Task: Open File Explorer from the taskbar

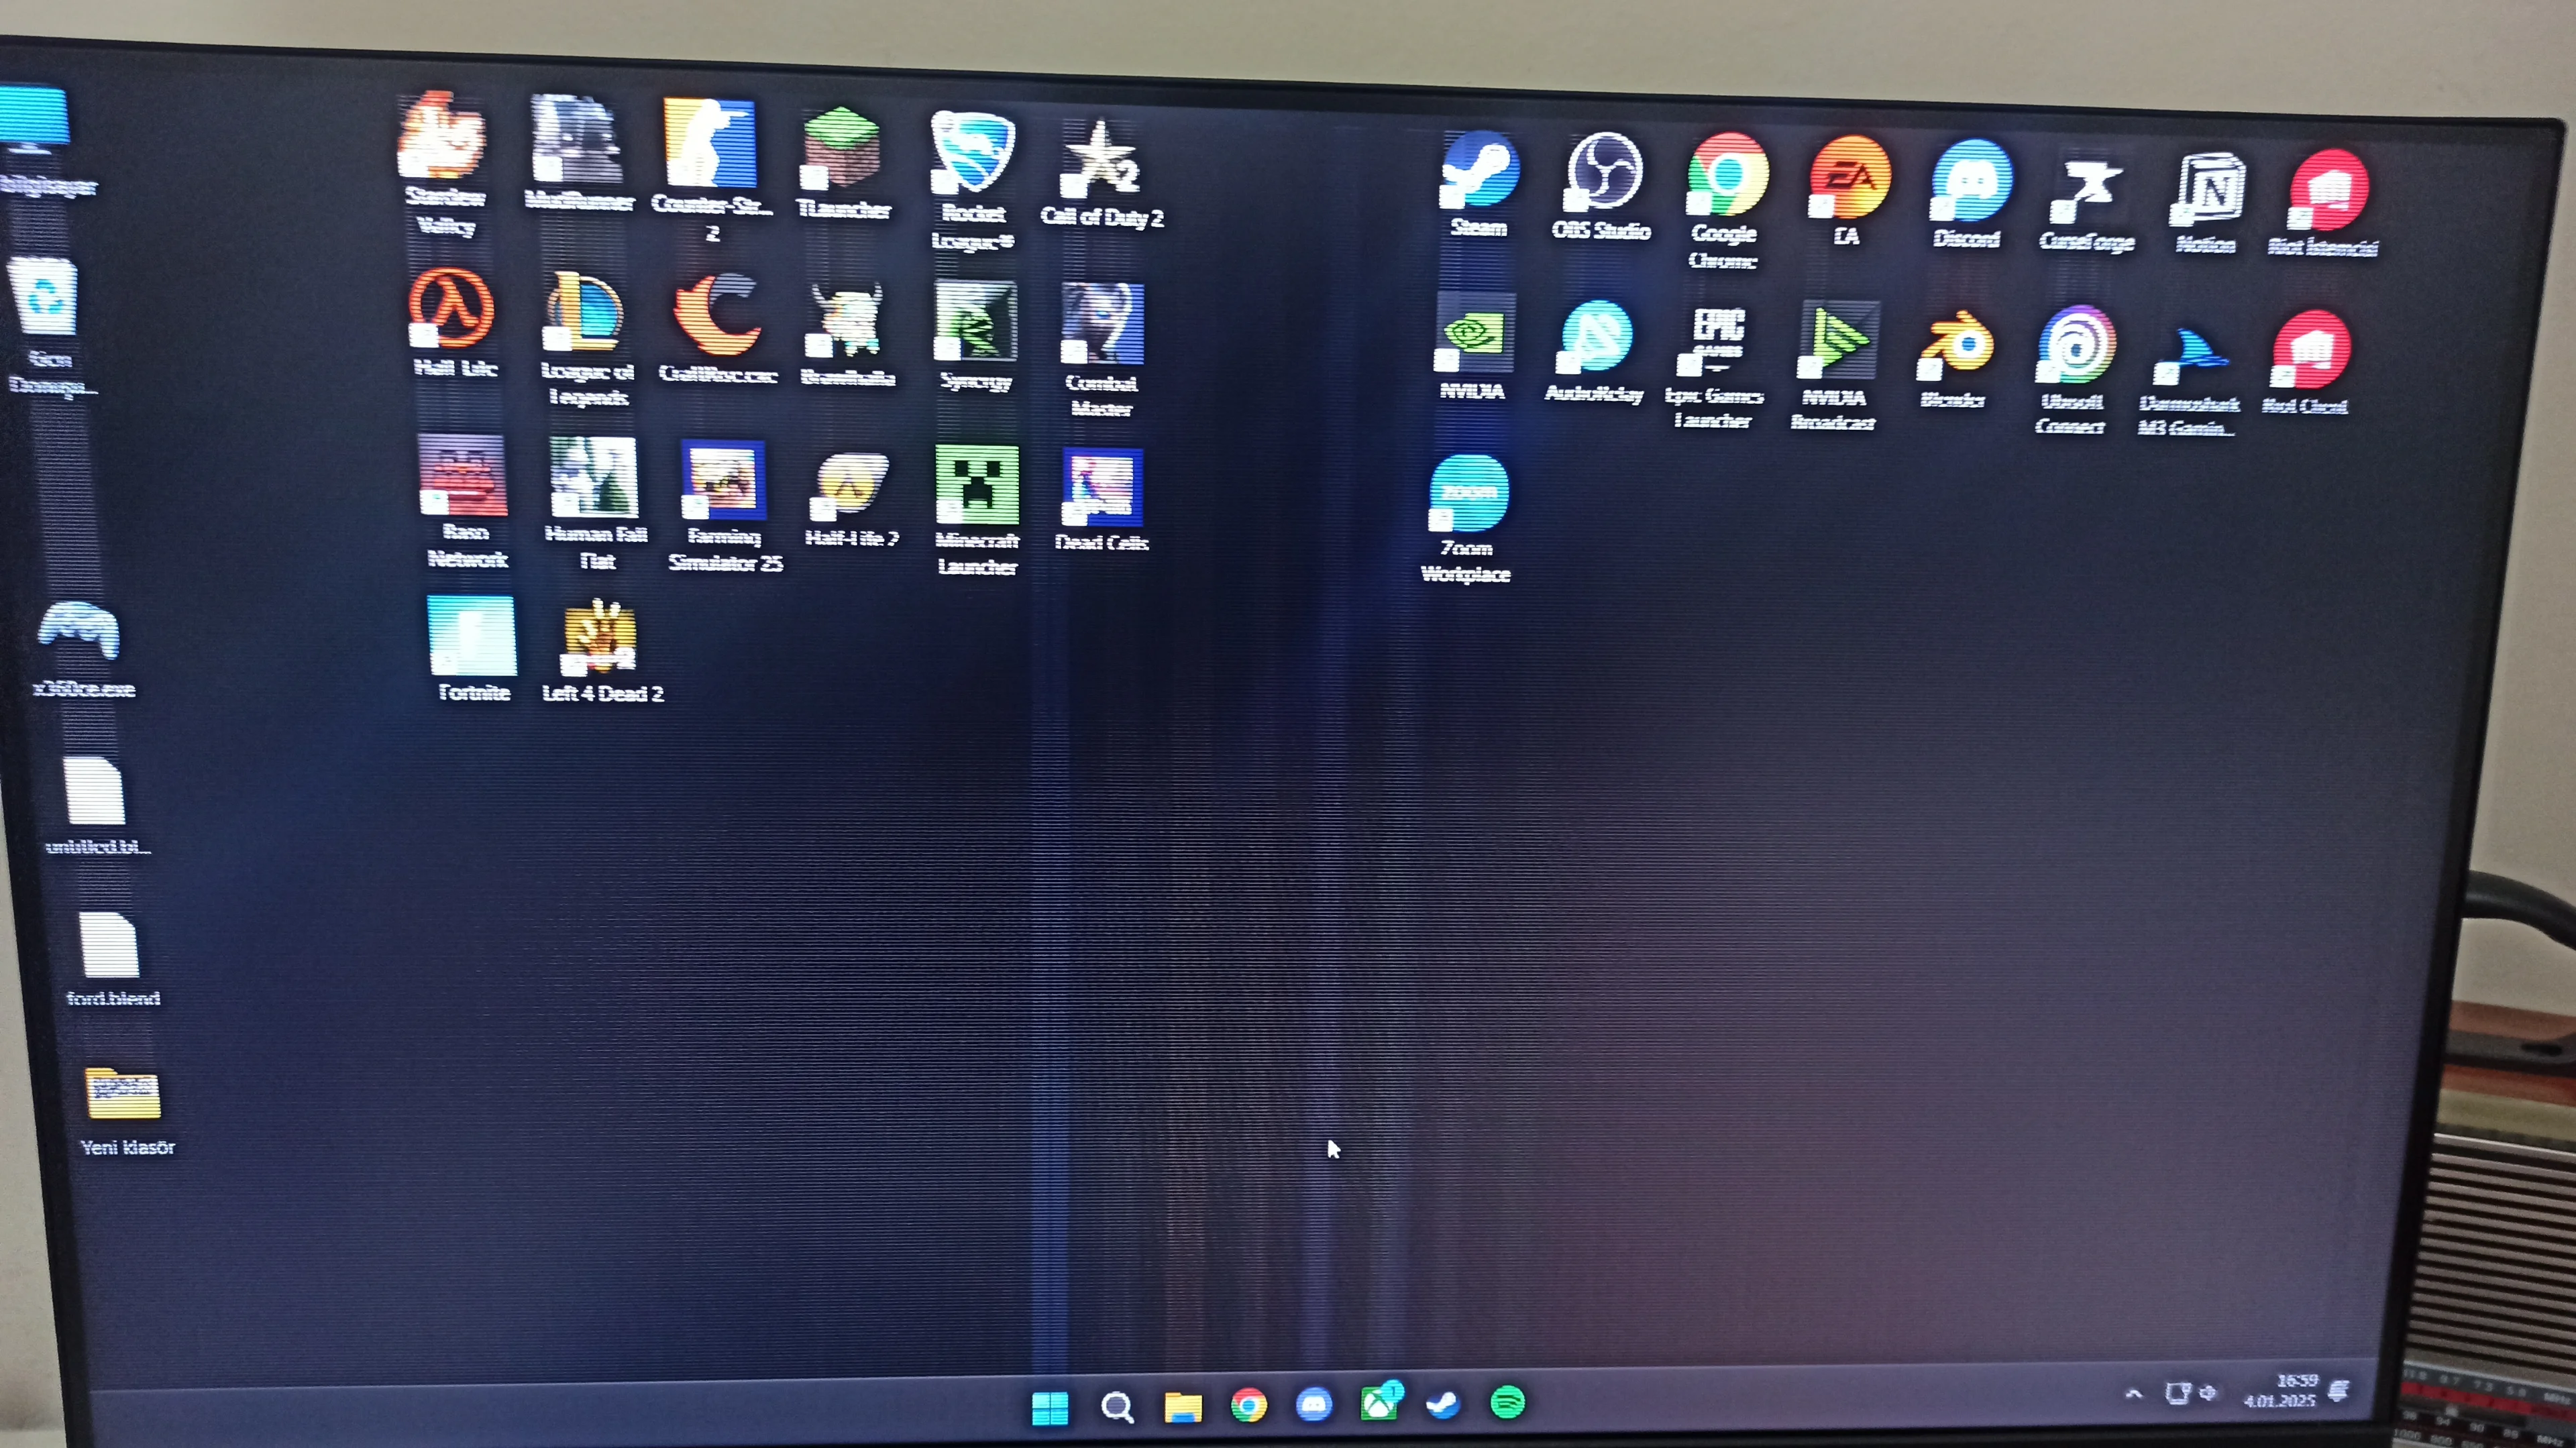Action: pyautogui.click(x=1182, y=1406)
